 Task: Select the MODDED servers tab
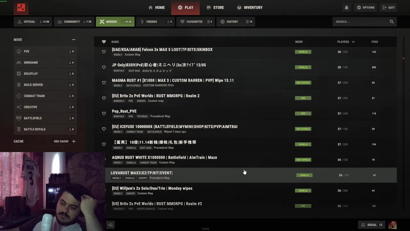pyautogui.click(x=115, y=21)
